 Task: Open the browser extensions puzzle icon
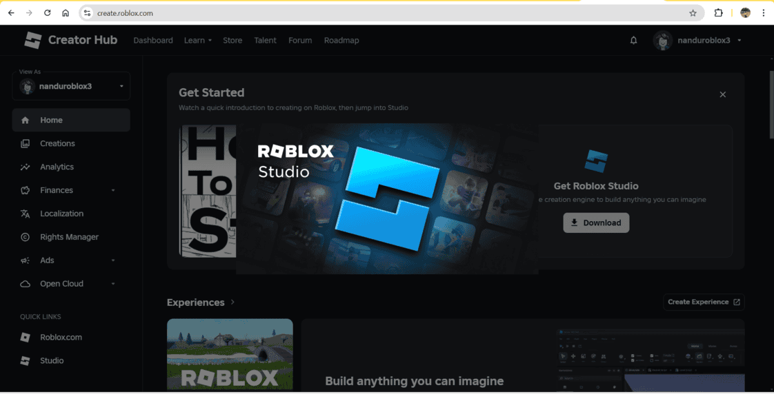tap(718, 13)
